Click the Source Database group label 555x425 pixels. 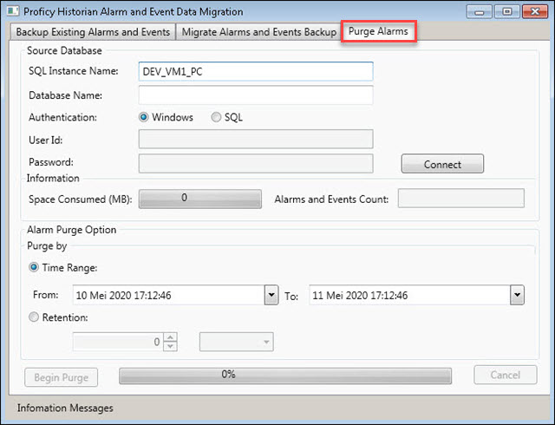[x=64, y=50]
